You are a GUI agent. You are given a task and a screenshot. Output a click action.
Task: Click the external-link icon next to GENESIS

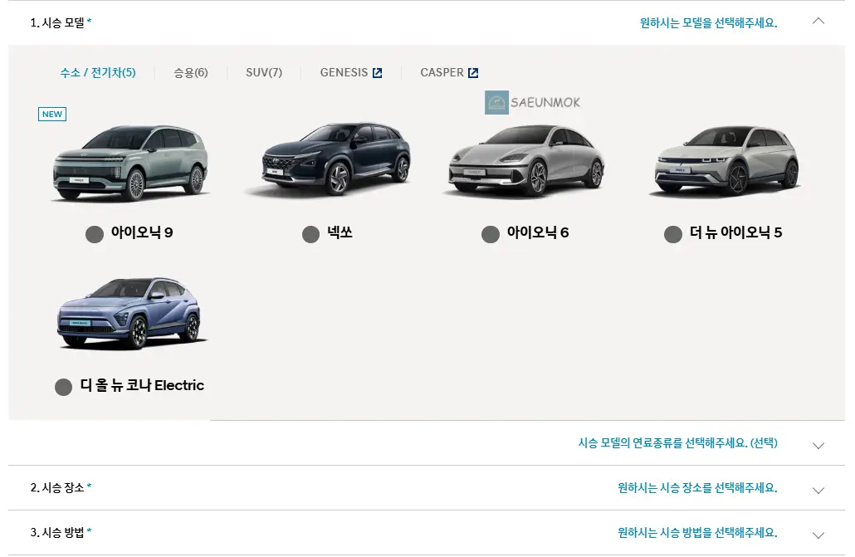pyautogui.click(x=378, y=72)
